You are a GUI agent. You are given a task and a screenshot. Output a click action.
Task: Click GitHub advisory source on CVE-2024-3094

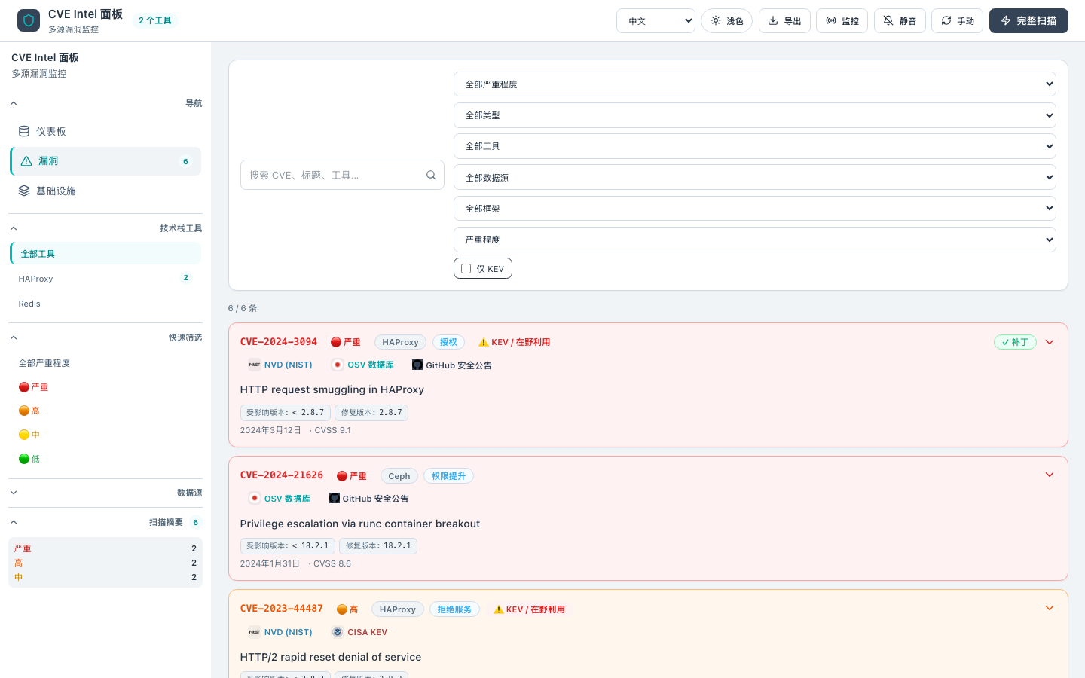tap(452, 365)
